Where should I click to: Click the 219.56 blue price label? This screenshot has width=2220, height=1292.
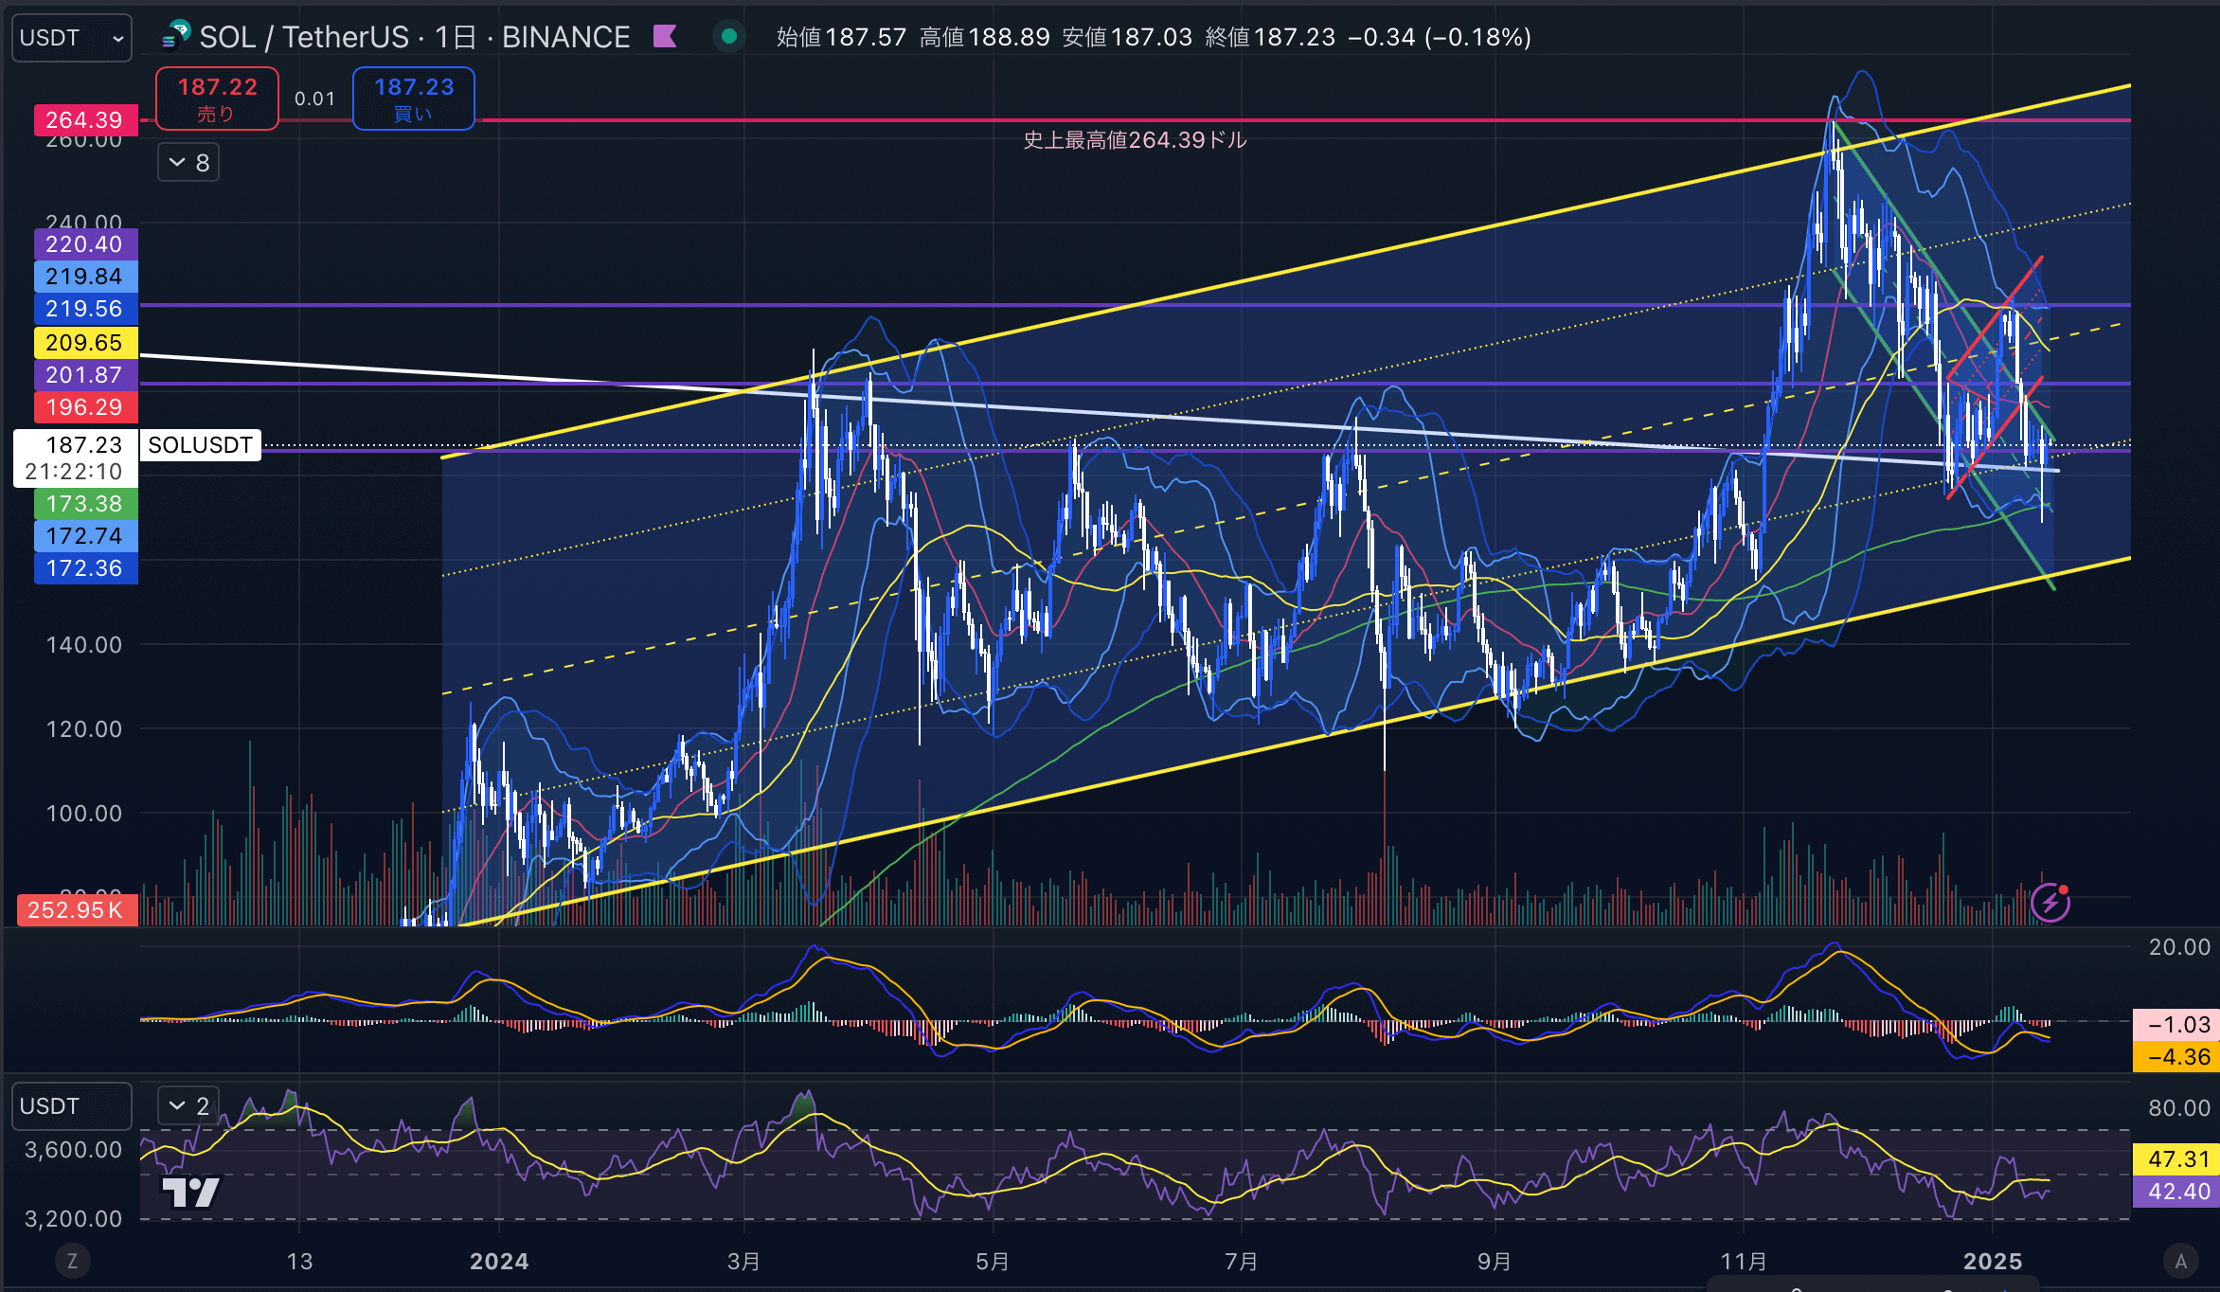[x=85, y=309]
